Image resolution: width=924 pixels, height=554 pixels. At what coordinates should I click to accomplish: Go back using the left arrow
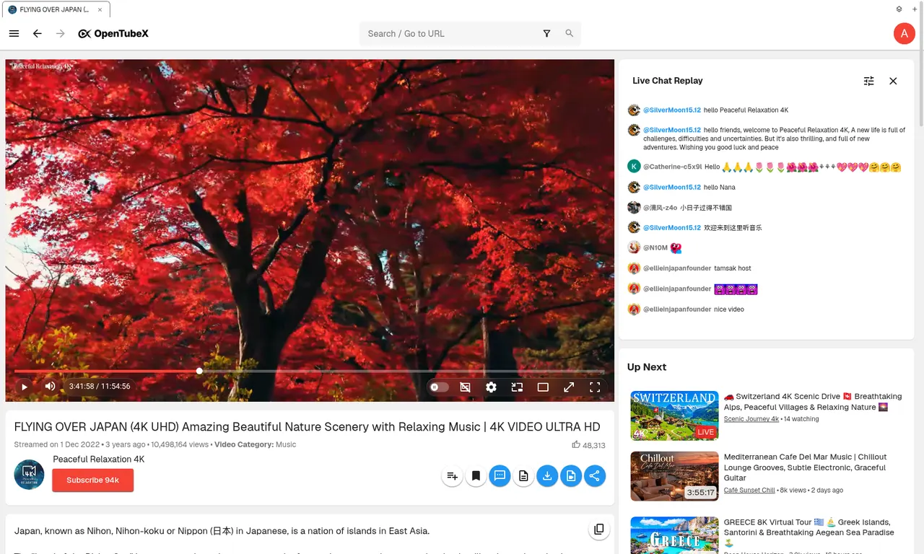click(38, 34)
